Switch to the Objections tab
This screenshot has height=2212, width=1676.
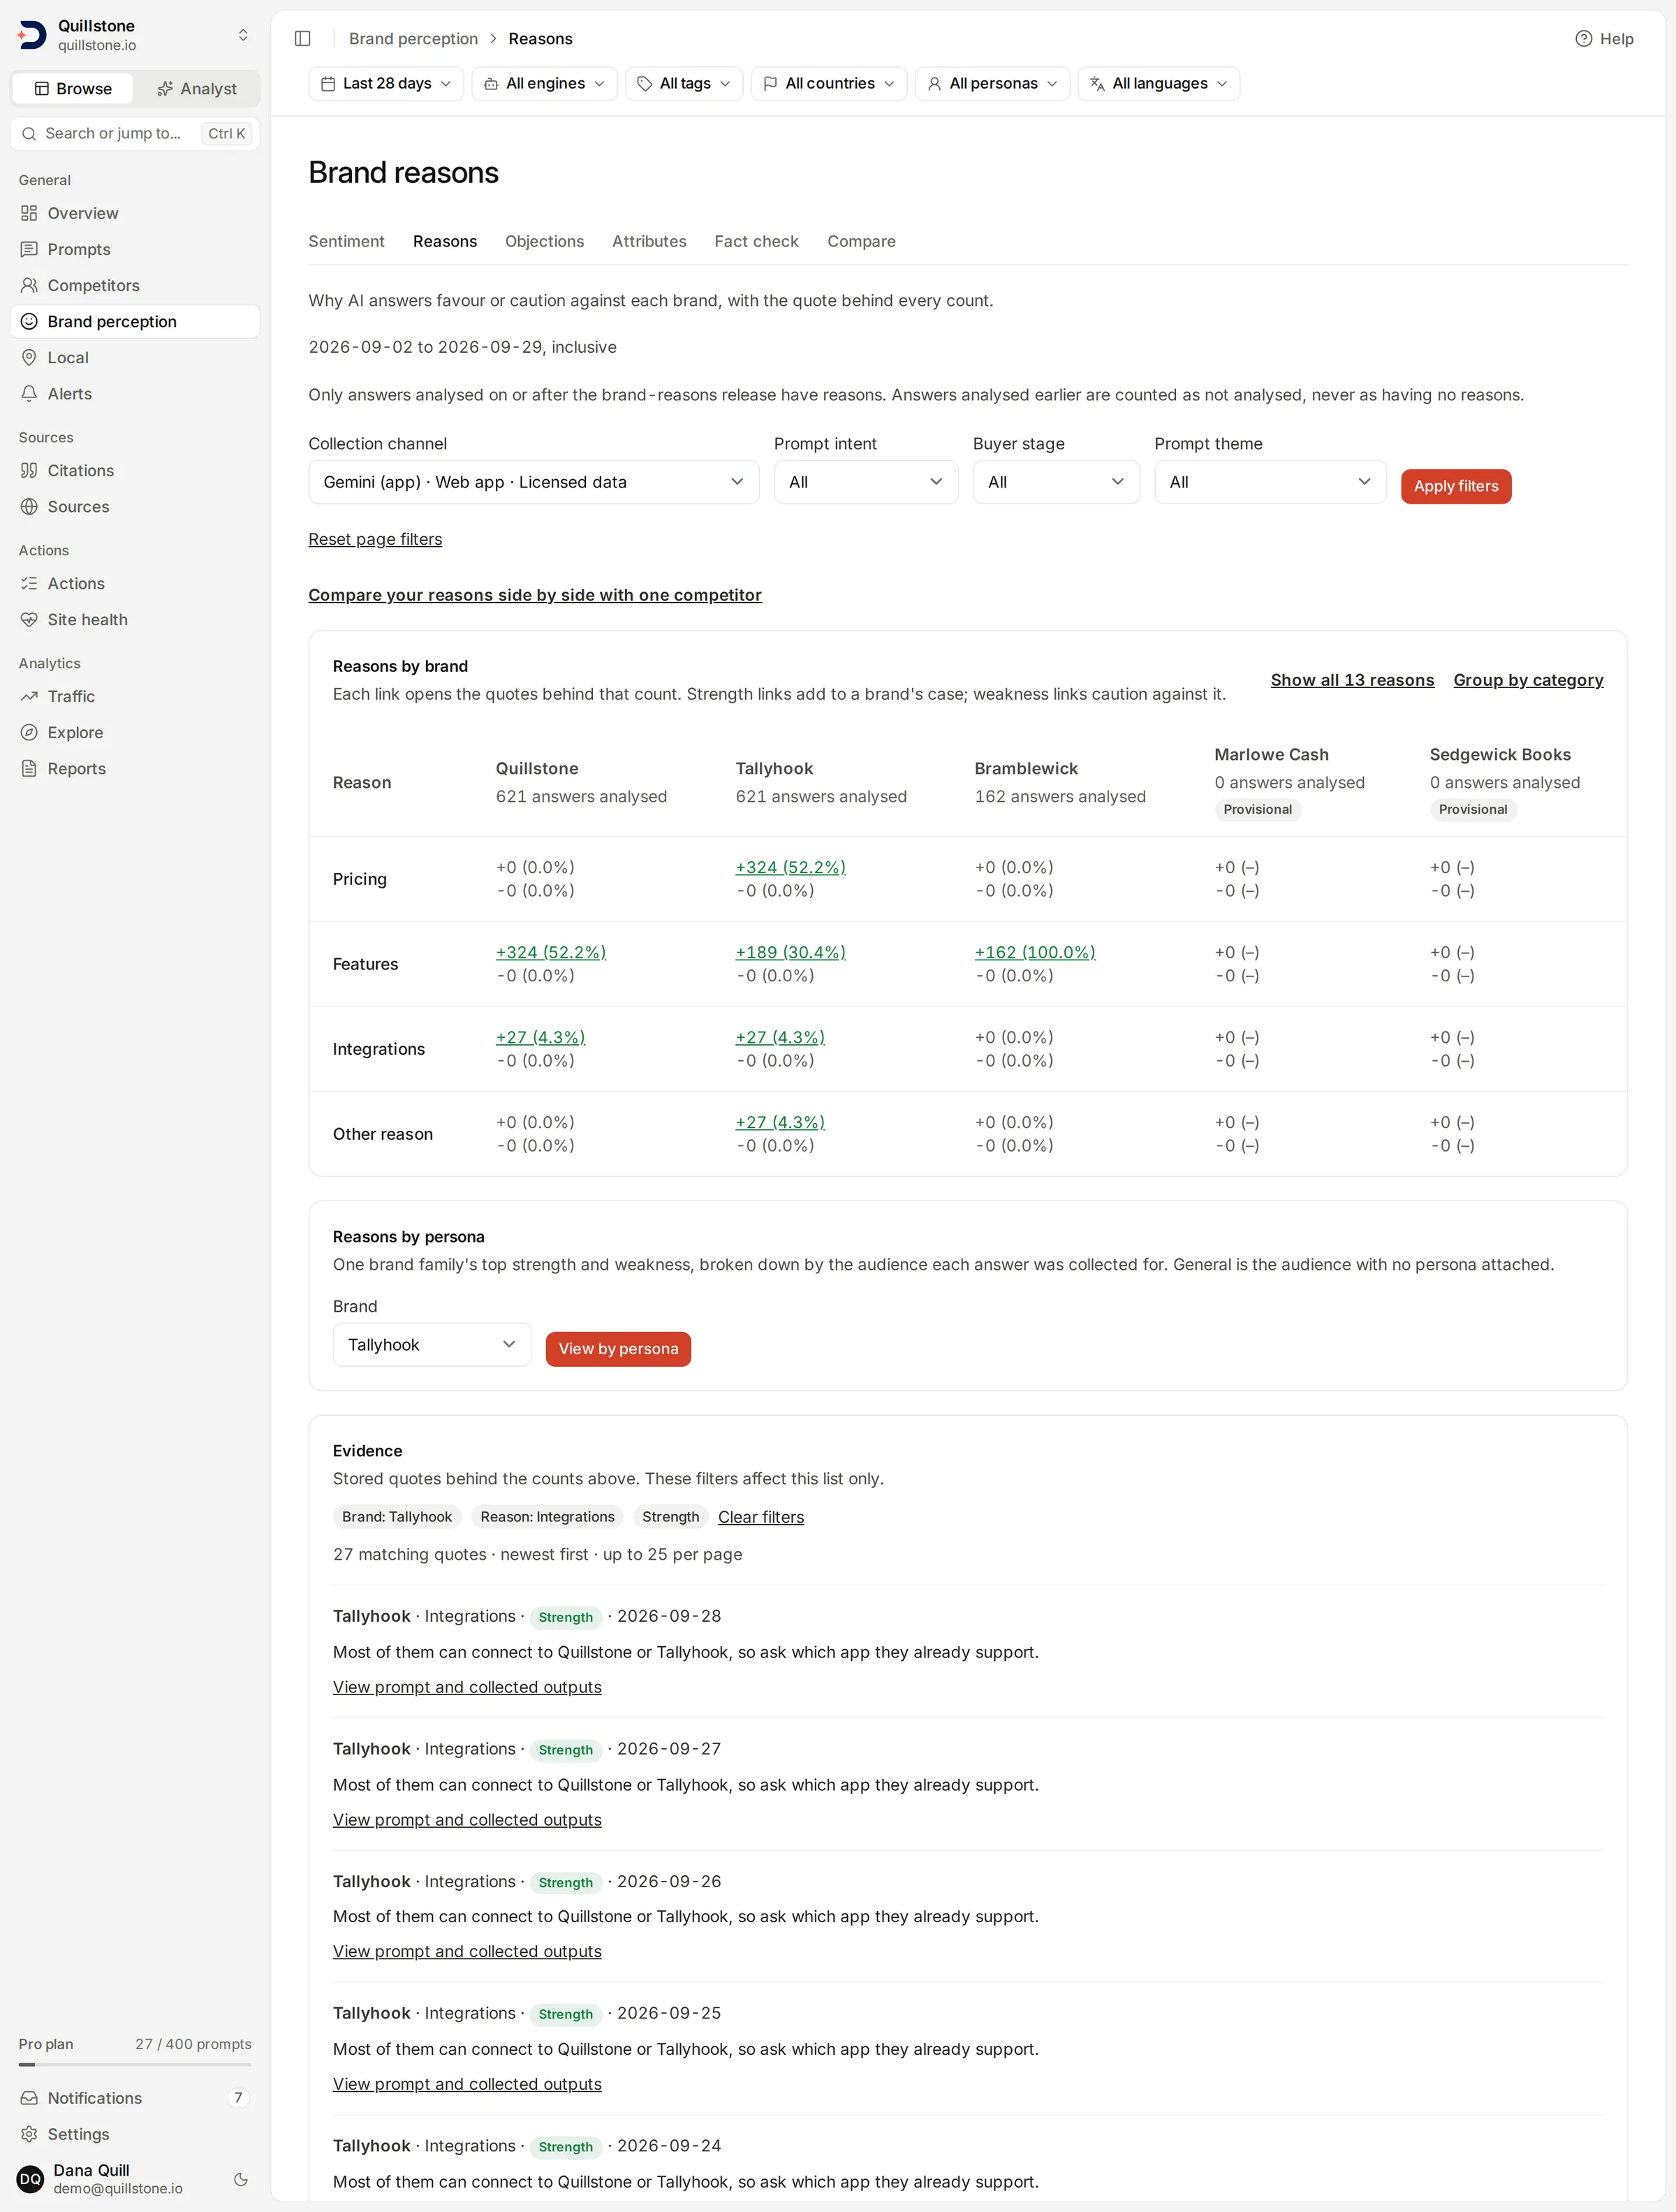[544, 241]
